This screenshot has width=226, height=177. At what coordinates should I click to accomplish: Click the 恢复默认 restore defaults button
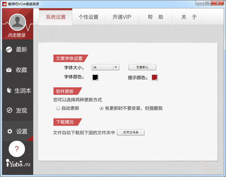click(142, 67)
